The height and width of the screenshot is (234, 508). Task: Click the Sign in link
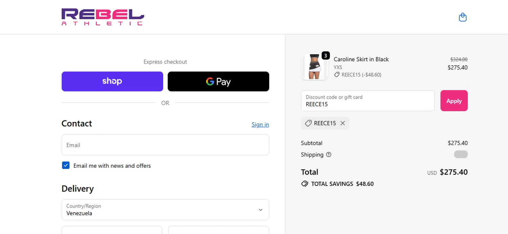pyautogui.click(x=260, y=124)
